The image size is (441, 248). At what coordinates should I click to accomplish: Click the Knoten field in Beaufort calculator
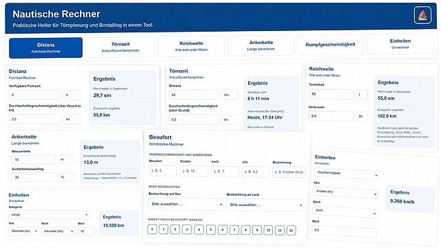[194, 171]
